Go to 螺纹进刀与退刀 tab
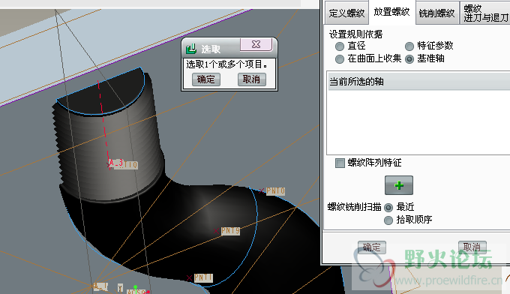The image size is (510, 294). [485, 13]
